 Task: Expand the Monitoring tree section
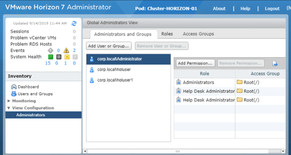pyautogui.click(x=9, y=101)
